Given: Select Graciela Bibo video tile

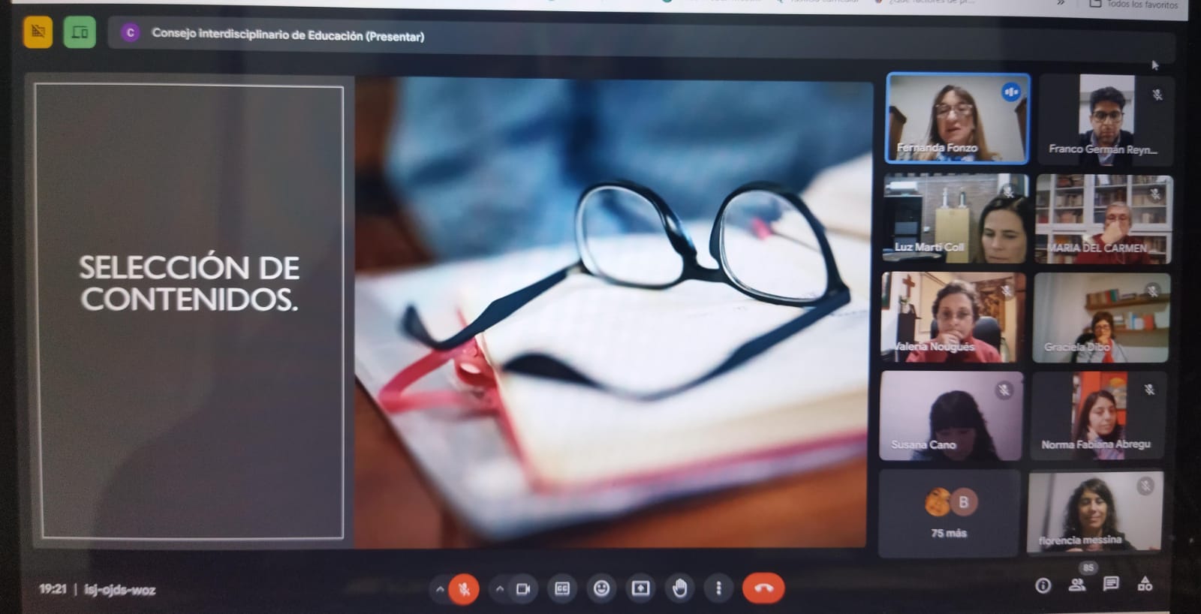Looking at the screenshot, I should click(1101, 318).
